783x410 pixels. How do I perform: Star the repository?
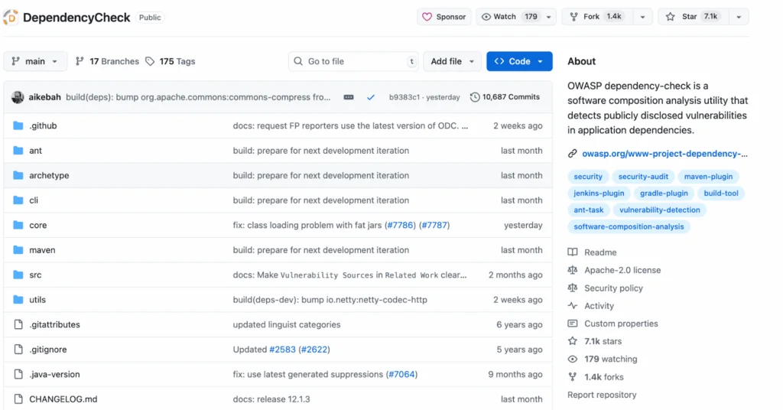693,17
